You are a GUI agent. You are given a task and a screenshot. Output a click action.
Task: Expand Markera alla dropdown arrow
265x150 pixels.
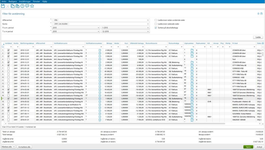click(14, 147)
